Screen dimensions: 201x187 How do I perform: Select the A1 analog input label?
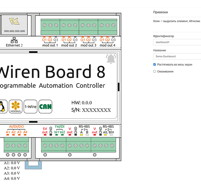click(8, 132)
